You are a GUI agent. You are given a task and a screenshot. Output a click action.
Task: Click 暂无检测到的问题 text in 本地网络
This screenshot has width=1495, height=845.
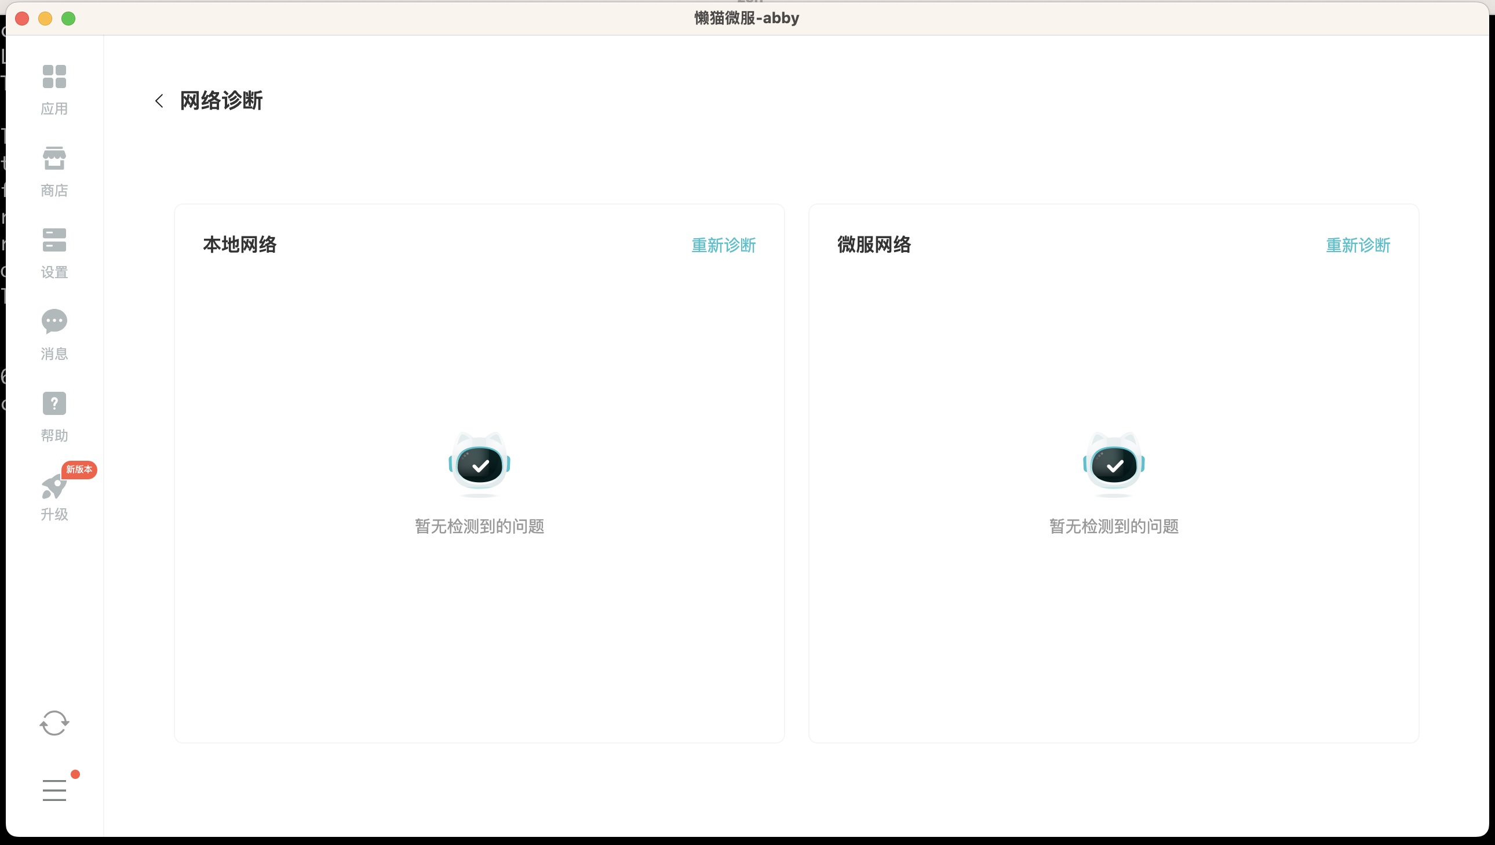coord(479,526)
